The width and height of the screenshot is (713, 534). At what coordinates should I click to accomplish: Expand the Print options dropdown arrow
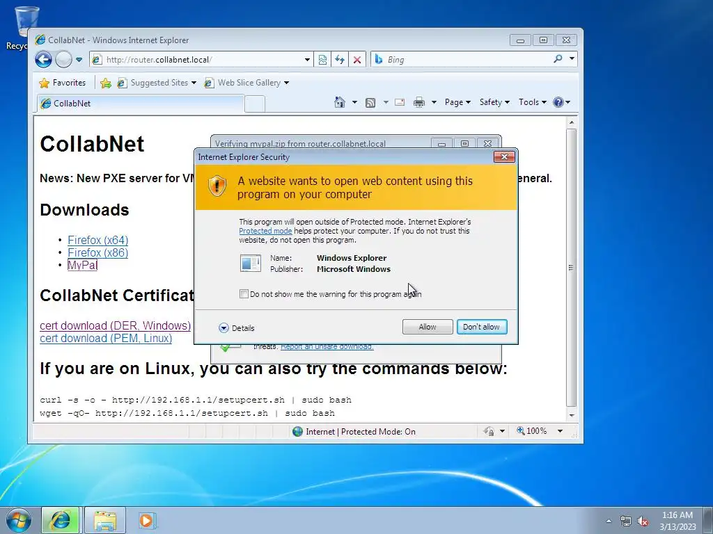click(x=434, y=103)
